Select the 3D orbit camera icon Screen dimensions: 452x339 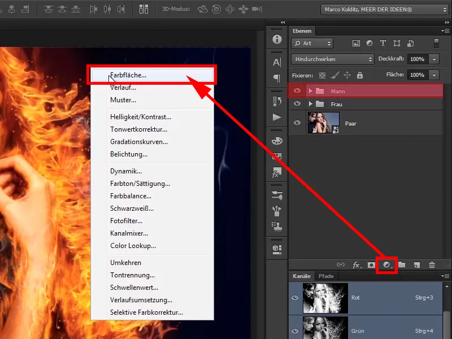click(203, 9)
